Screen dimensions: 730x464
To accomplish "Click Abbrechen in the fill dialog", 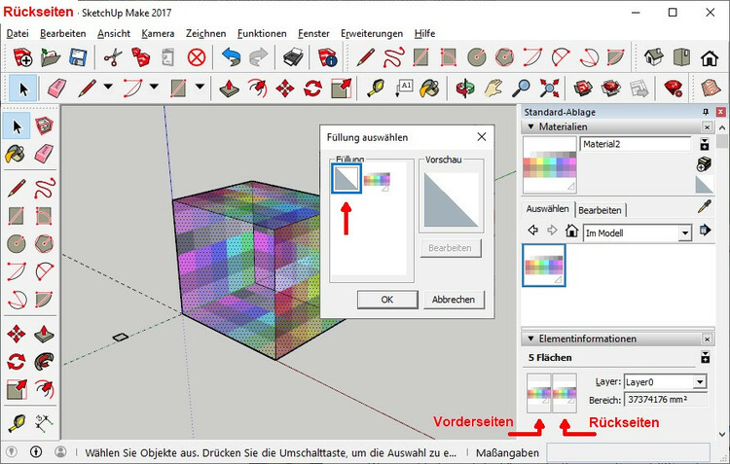I will 454,300.
